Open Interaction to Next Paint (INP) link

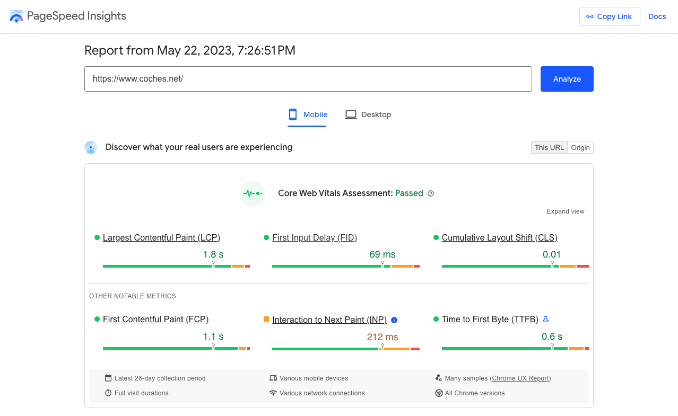(x=329, y=320)
